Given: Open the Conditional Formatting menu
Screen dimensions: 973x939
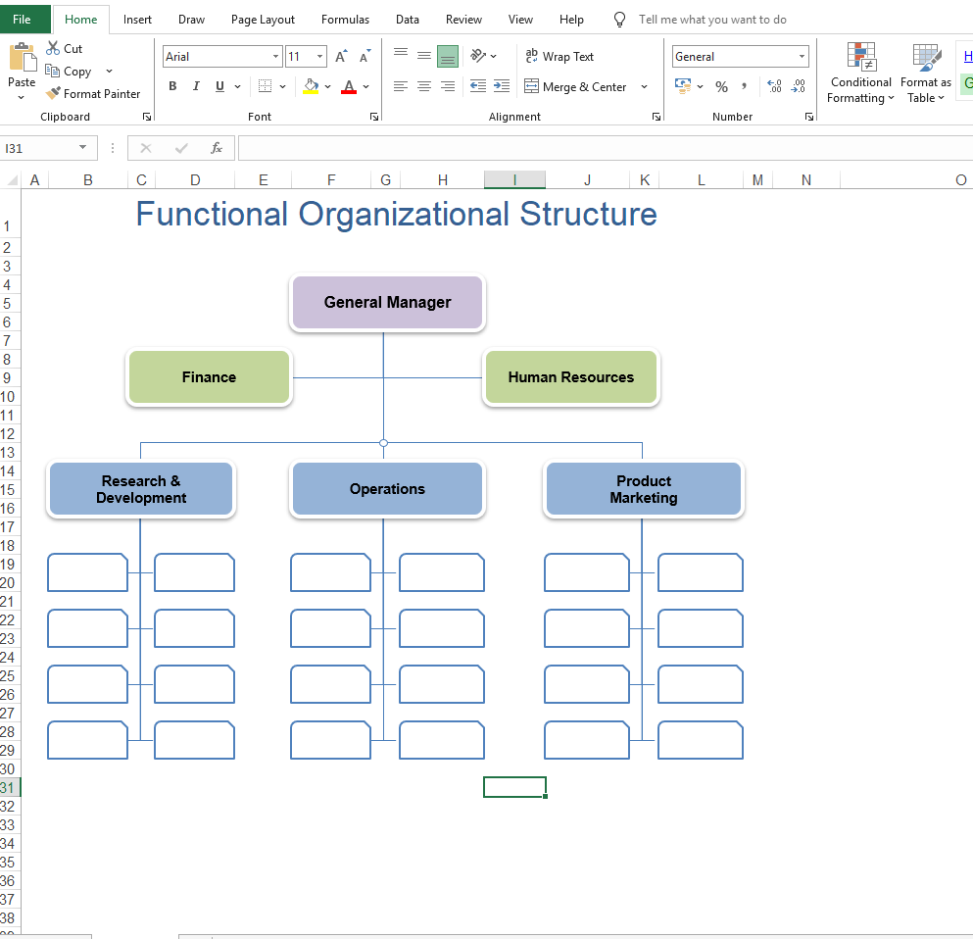Looking at the screenshot, I should click(860, 73).
